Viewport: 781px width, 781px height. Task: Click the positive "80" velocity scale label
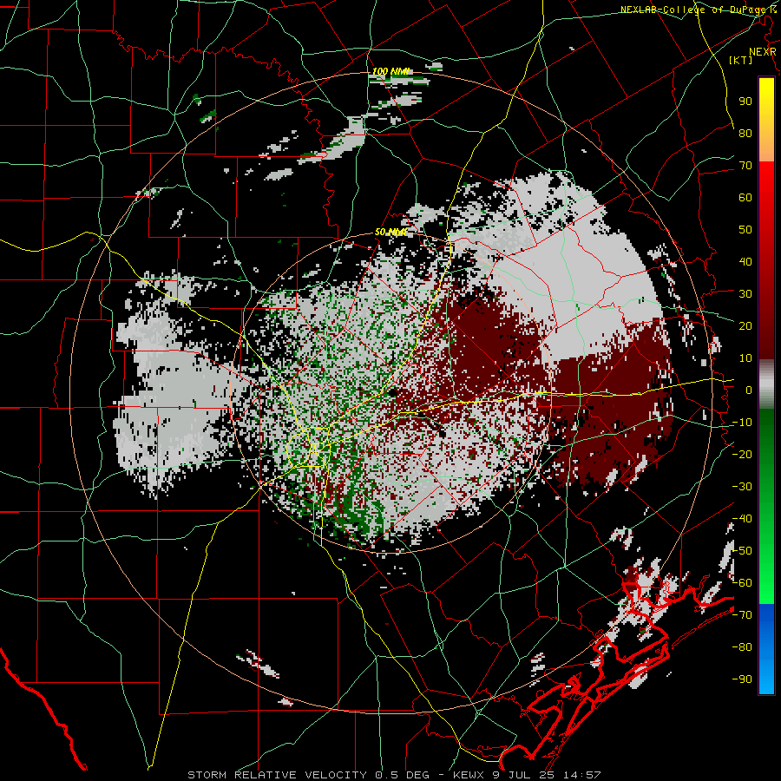coord(745,133)
